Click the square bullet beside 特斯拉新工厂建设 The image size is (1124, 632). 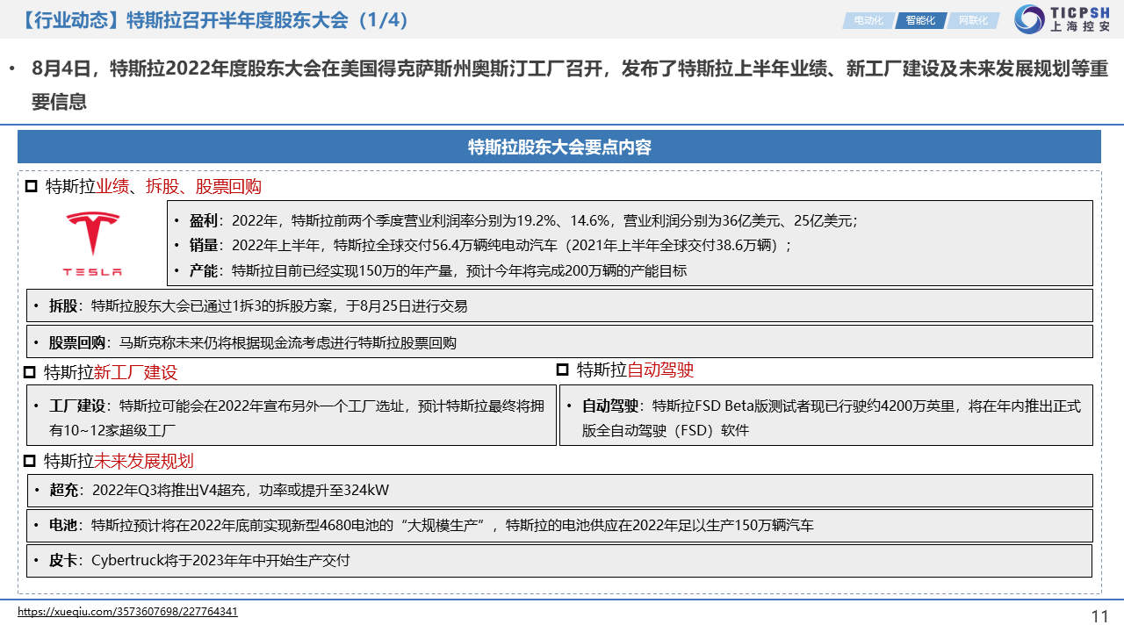(x=29, y=372)
